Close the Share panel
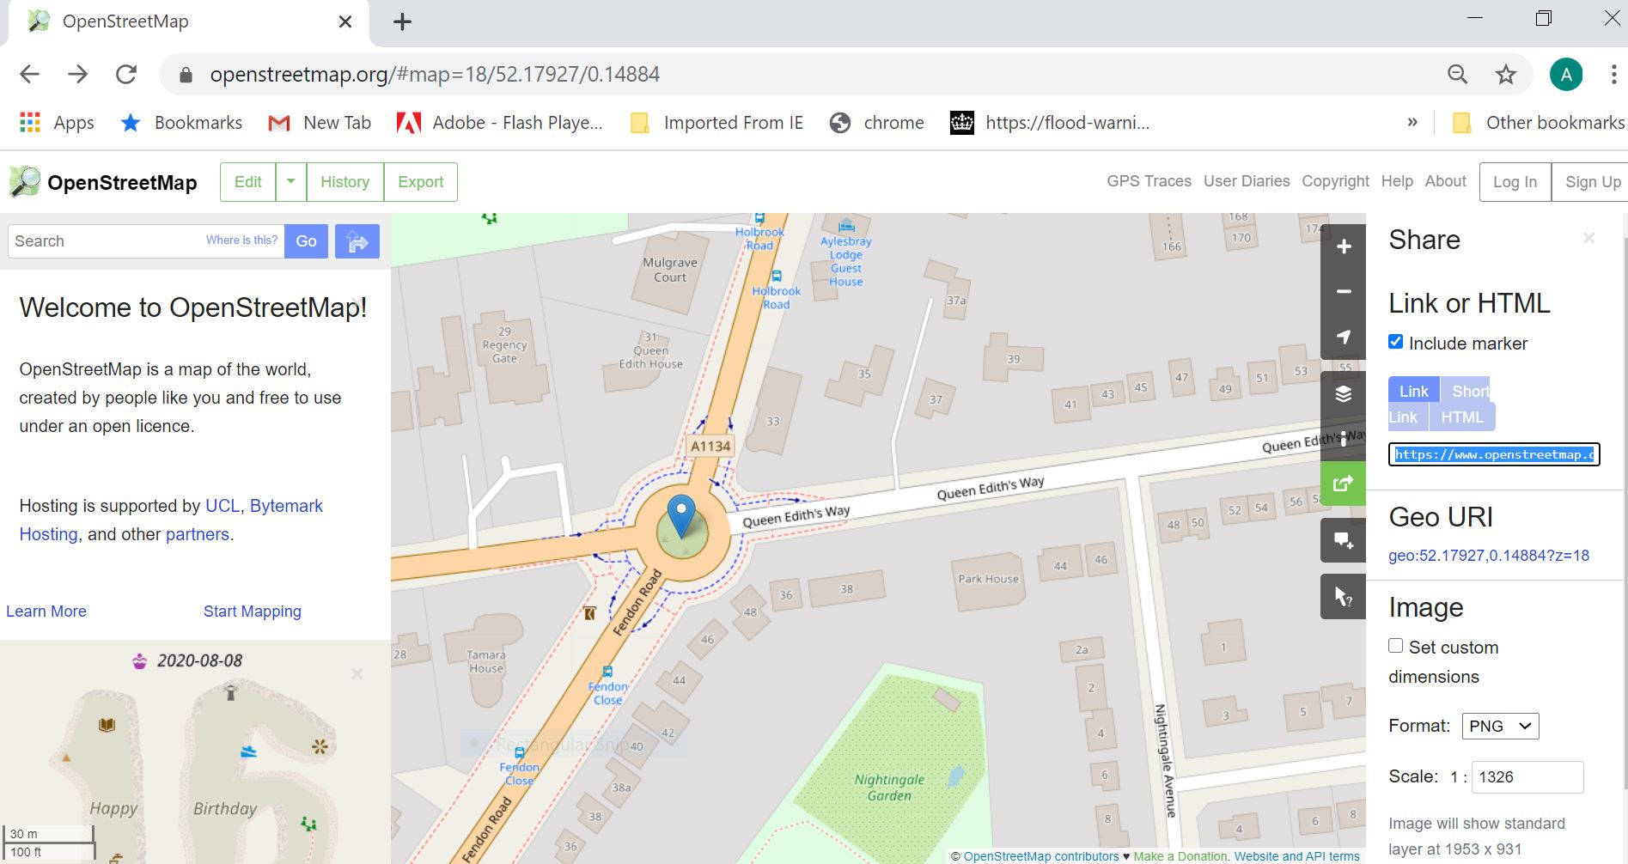Screen dimensions: 1628x864 click(x=1589, y=238)
